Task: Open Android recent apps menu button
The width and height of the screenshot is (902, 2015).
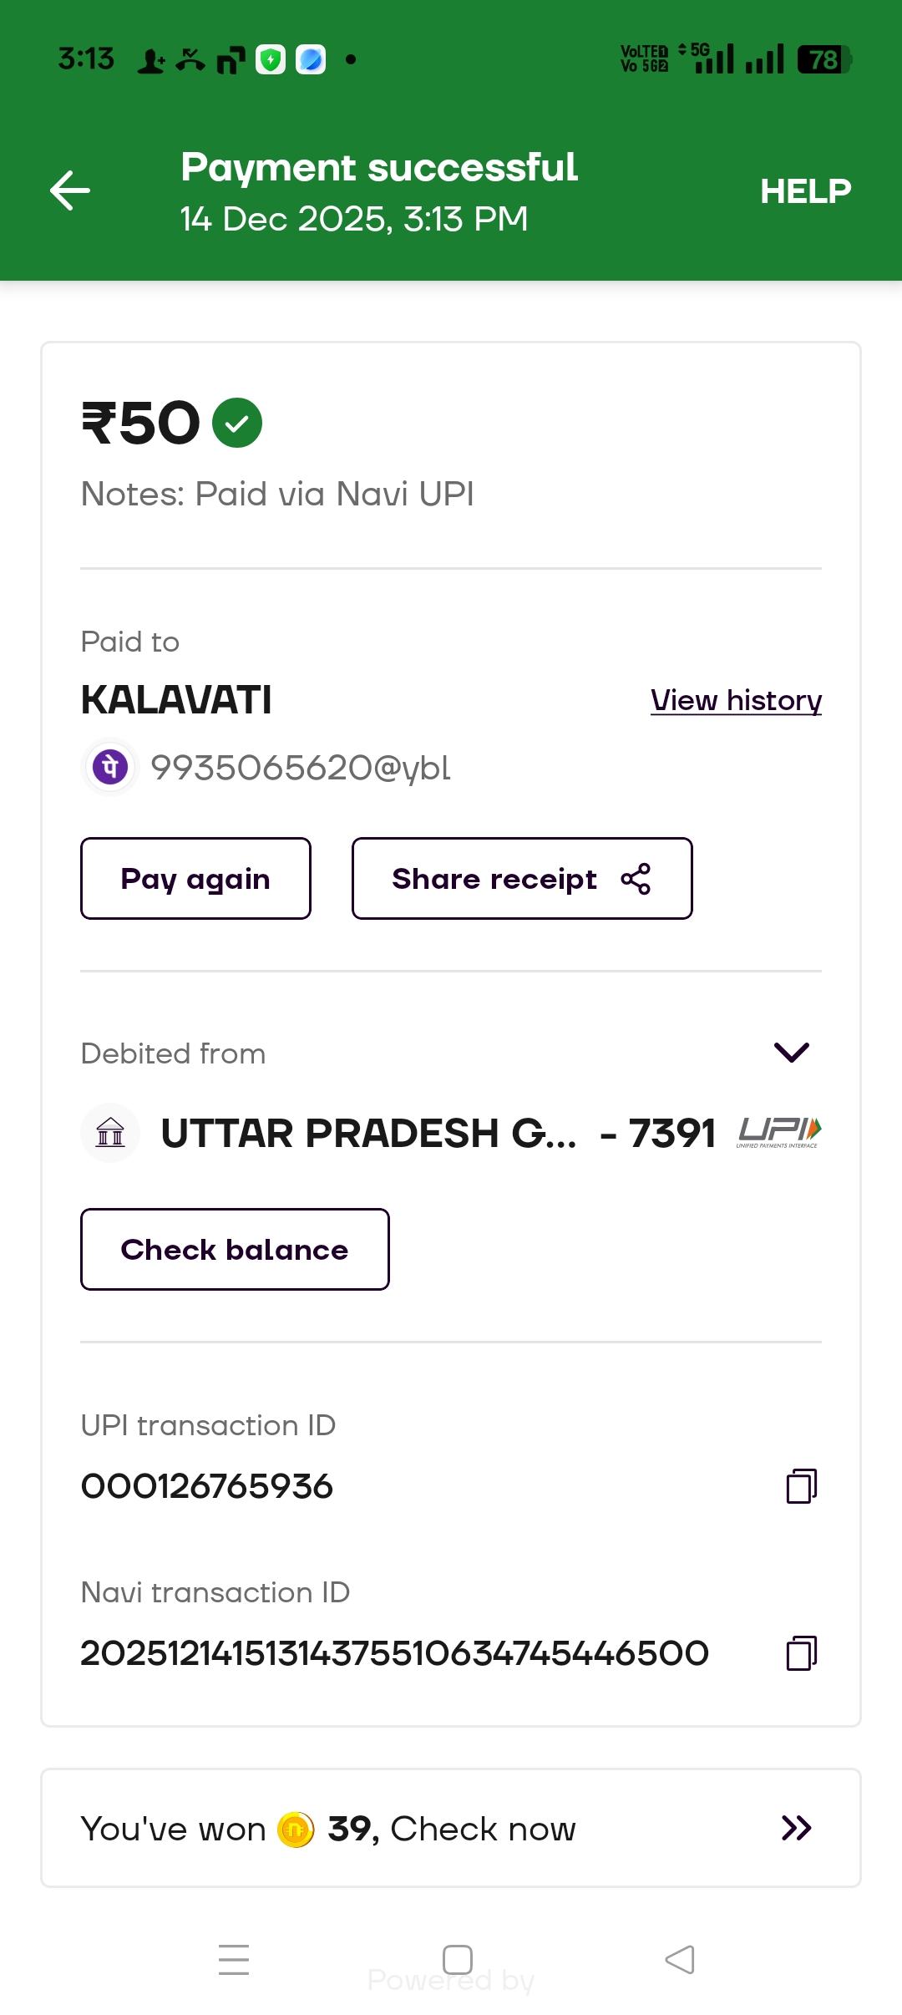Action: point(234,1960)
